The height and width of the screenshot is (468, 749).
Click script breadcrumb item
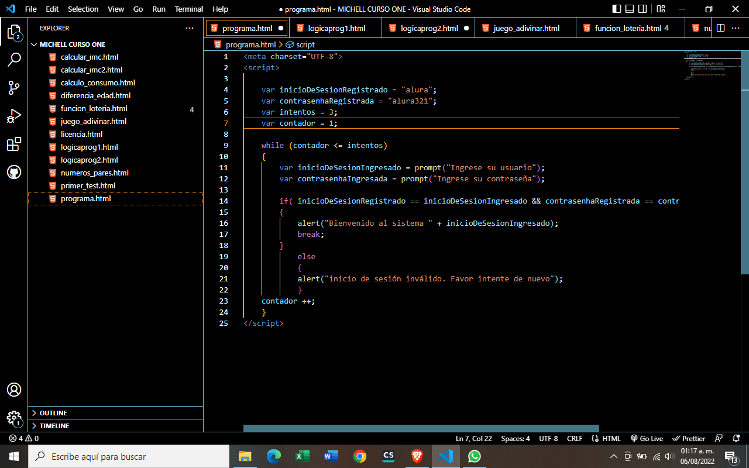(x=300, y=44)
